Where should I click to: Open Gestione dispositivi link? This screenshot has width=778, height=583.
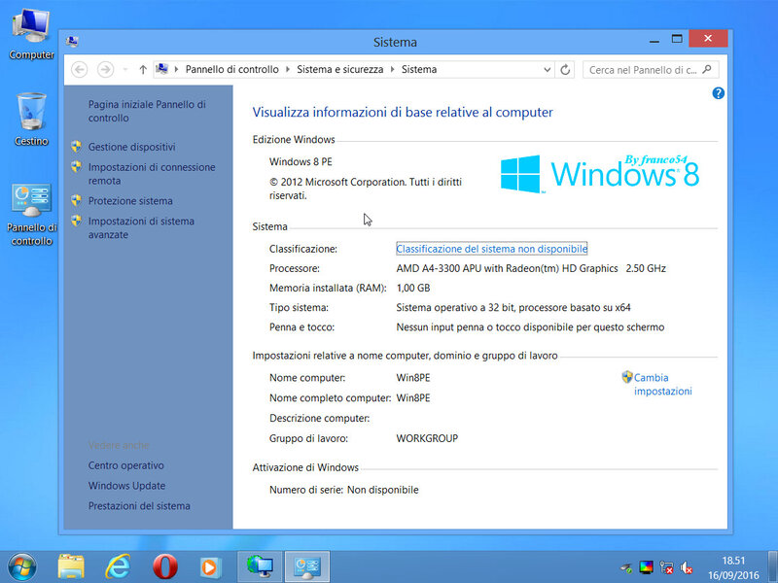click(x=131, y=147)
